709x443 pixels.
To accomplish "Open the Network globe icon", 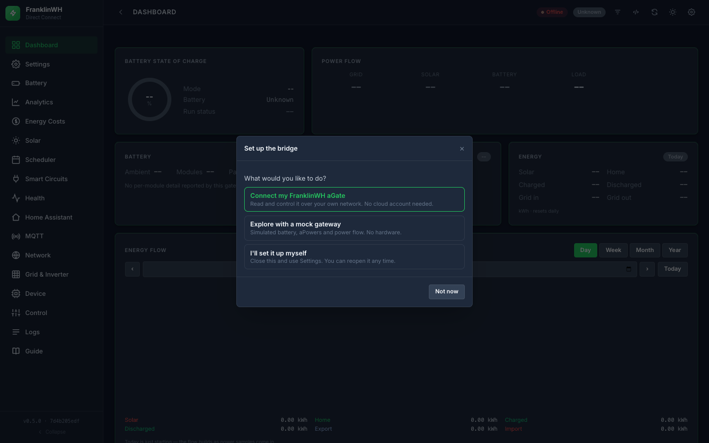I will tap(16, 255).
